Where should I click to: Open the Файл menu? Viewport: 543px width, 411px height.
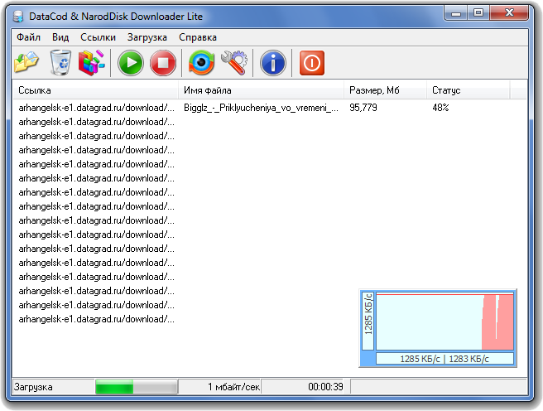28,37
